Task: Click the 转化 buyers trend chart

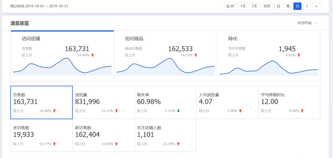Action: coord(269,67)
